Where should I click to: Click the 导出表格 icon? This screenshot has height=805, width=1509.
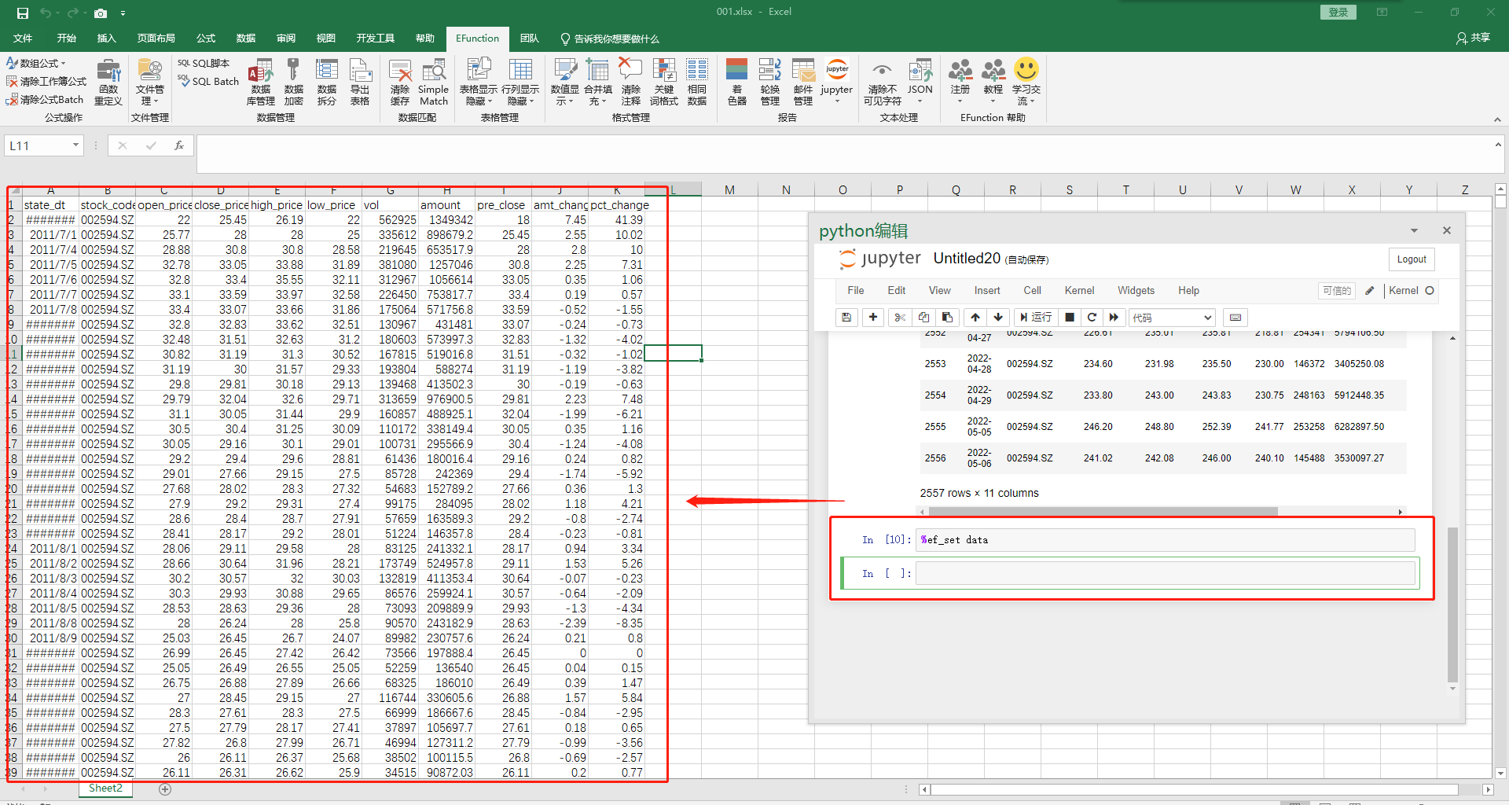pyautogui.click(x=360, y=82)
